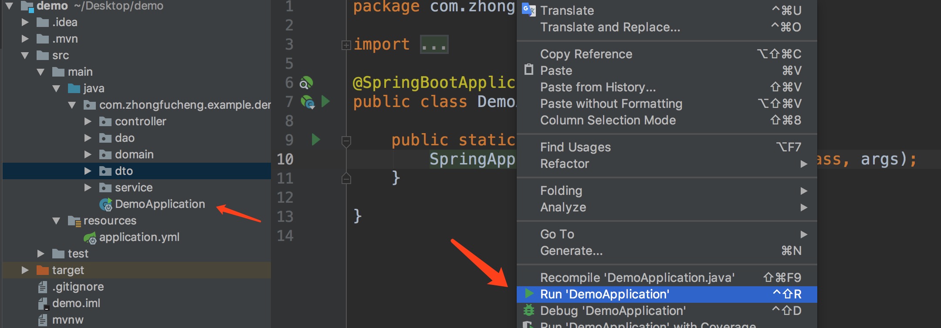Viewport: 941px width, 328px height.
Task: Click the .idea folder icon
Action: click(43, 22)
